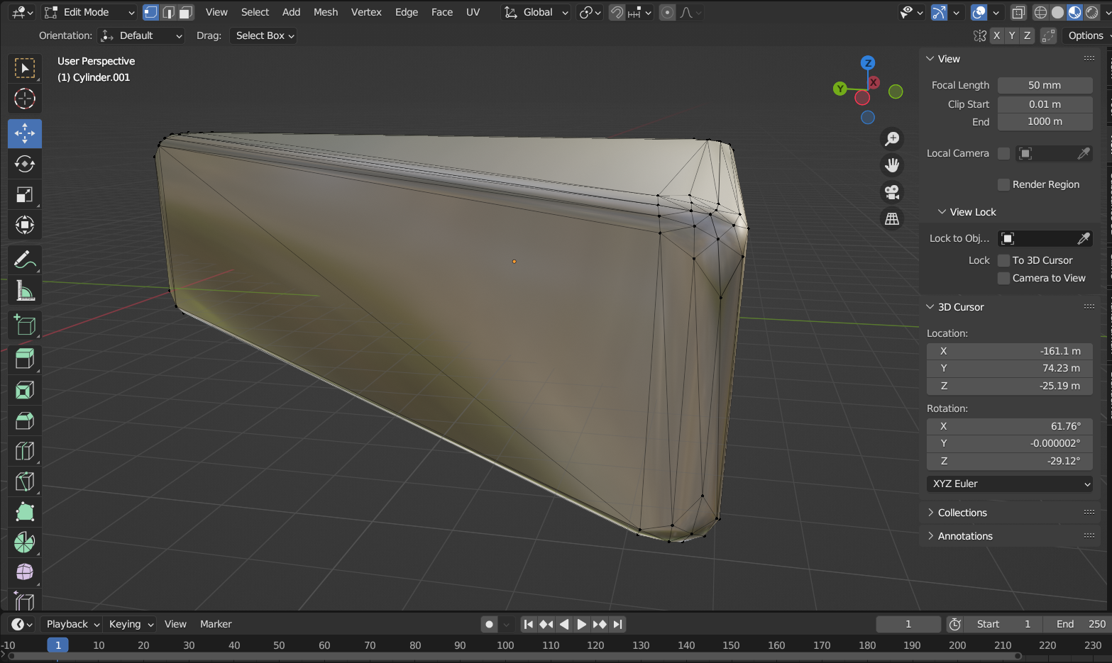The width and height of the screenshot is (1112, 663).
Task: Click the Focal Length 50 mm field
Action: pos(1044,85)
